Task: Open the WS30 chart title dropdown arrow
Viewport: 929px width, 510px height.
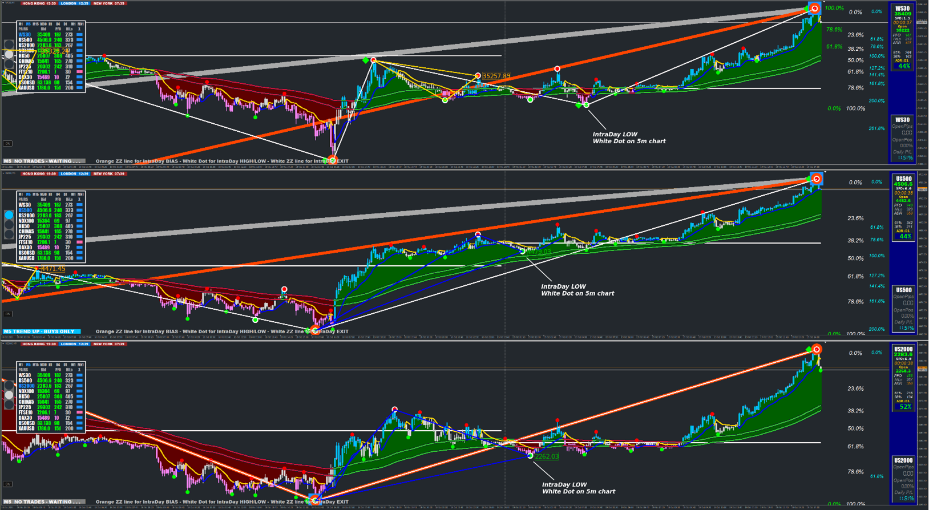Action: point(4,2)
